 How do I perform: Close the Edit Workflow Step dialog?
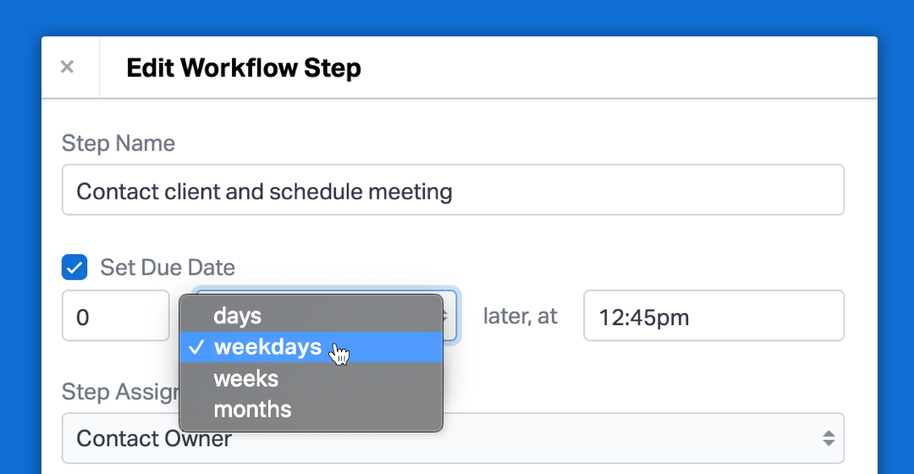pos(67,67)
